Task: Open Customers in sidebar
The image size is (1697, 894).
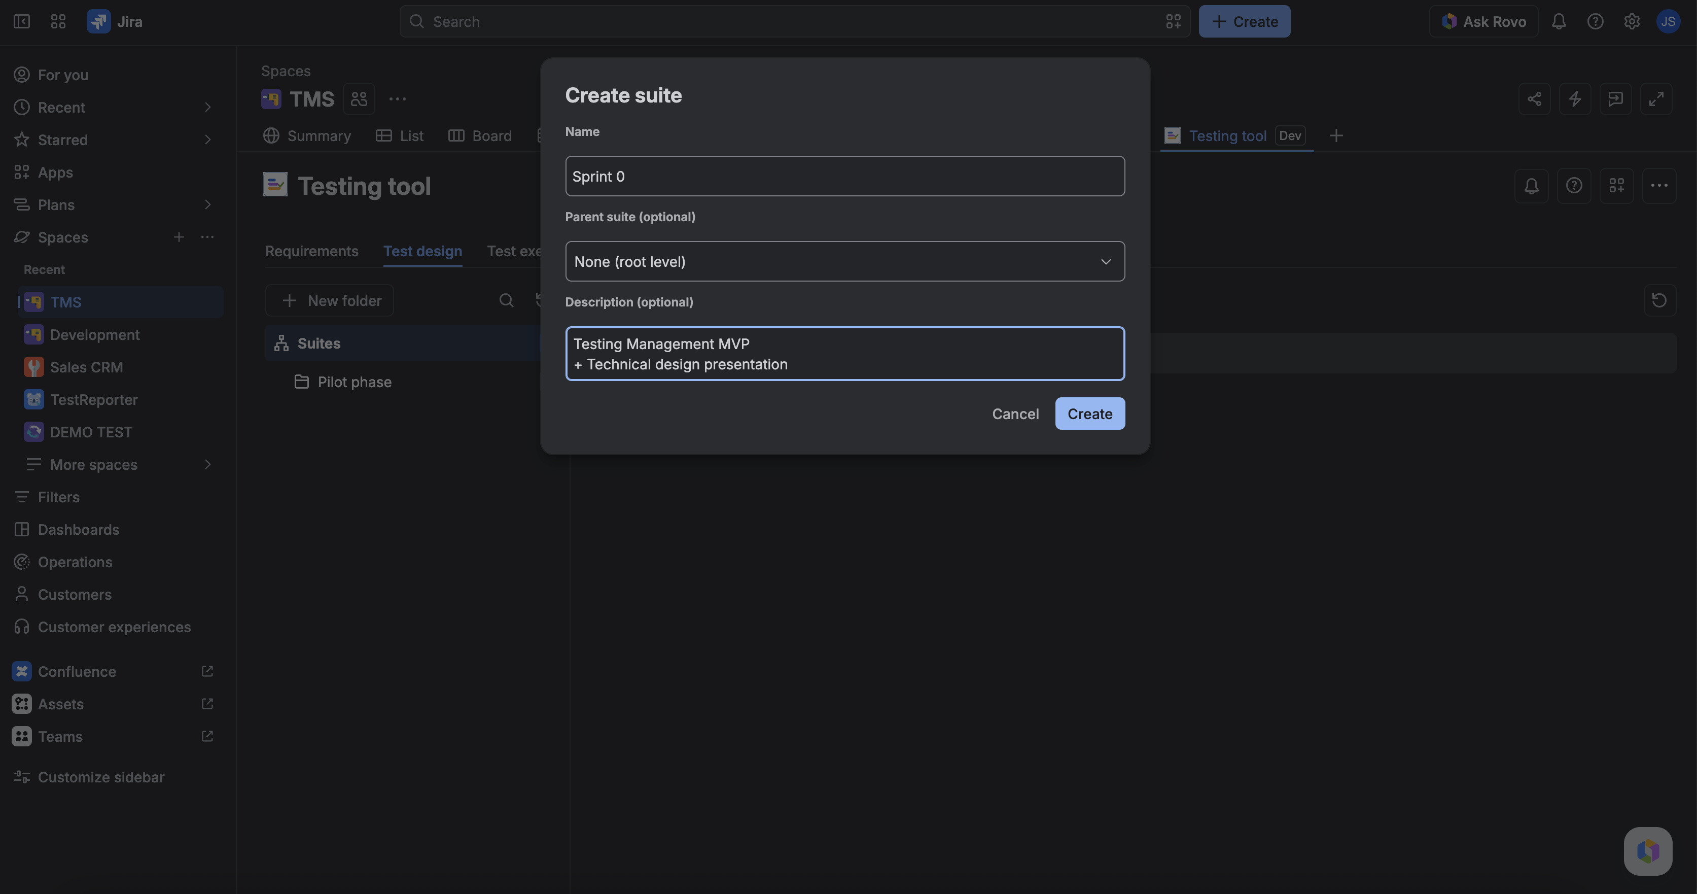Action: tap(115, 594)
